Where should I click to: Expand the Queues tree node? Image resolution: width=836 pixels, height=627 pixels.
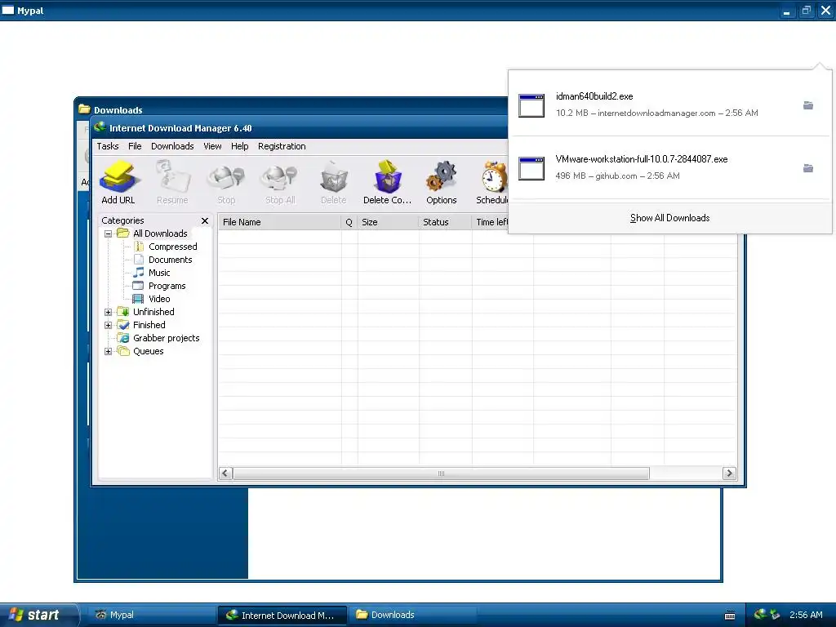109,351
